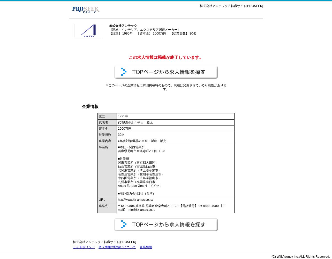This screenshot has width=332, height=259.
Task: Click the ANTEC company logo thumbnail
Action: point(89,31)
